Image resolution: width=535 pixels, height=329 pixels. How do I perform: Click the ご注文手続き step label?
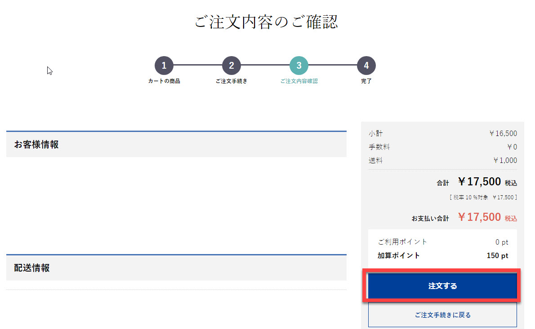click(x=232, y=81)
